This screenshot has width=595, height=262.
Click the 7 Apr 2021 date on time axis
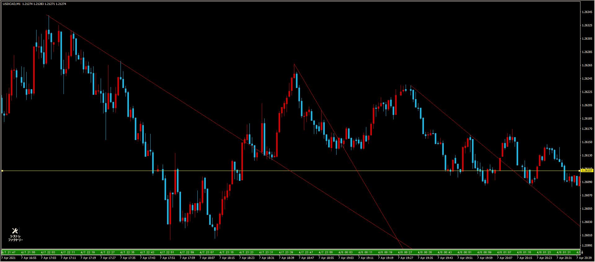pyautogui.click(x=9, y=258)
